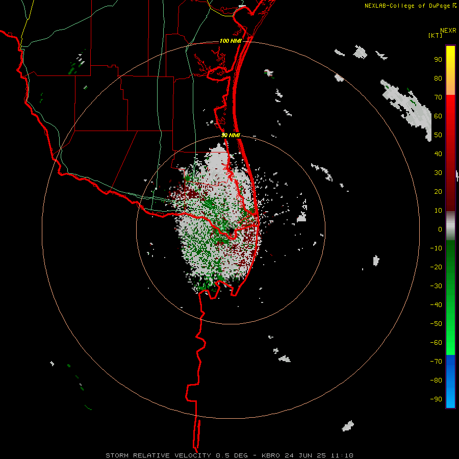Click the 70 value on the velocity scale
The width and height of the screenshot is (459, 459).
point(438,97)
